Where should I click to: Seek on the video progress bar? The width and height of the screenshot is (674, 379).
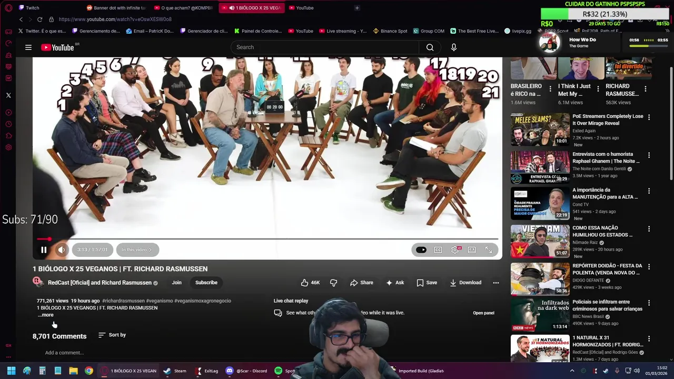(267, 239)
